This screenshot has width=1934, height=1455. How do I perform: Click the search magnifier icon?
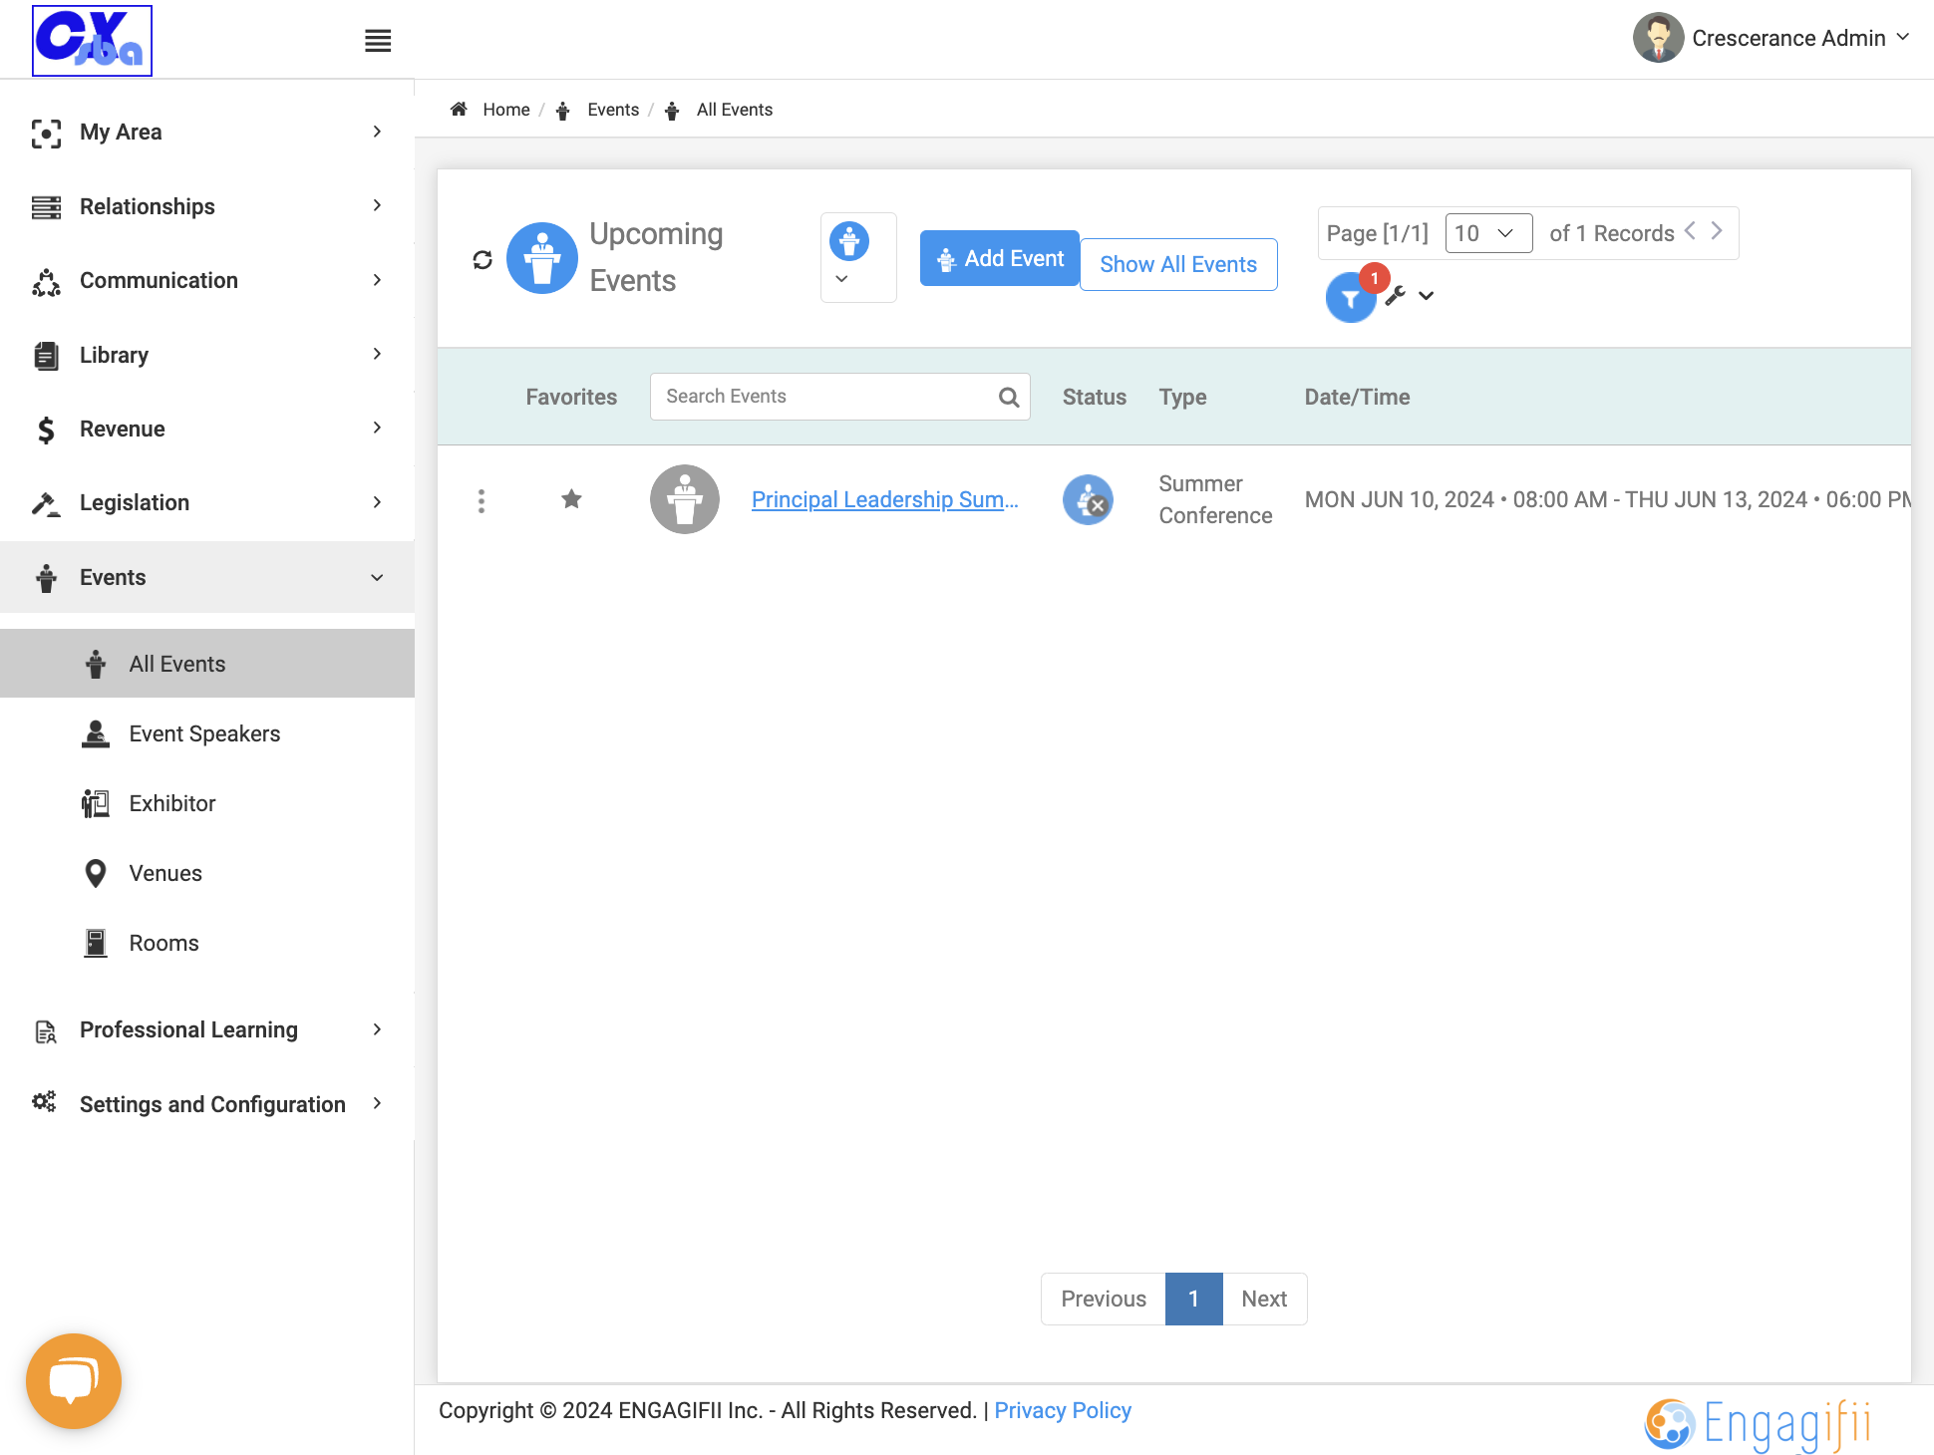(1009, 397)
